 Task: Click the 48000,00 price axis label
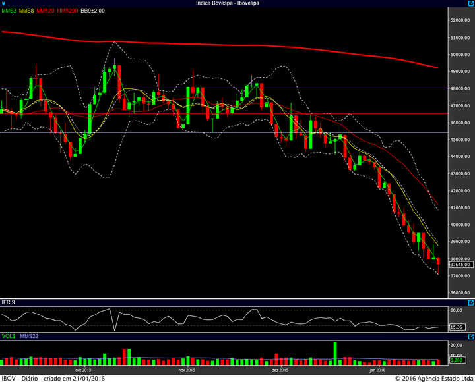tap(460, 89)
